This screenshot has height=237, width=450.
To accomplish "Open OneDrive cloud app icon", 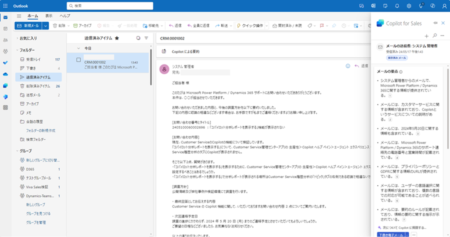I will (x=5, y=74).
